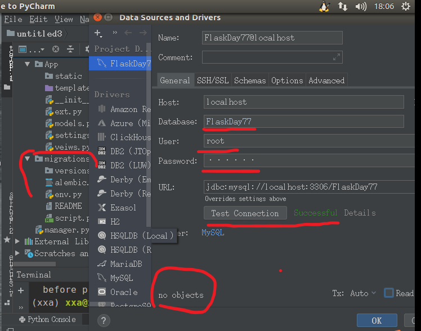Show more toolbar actions chevron in dialog

click(x=115, y=33)
